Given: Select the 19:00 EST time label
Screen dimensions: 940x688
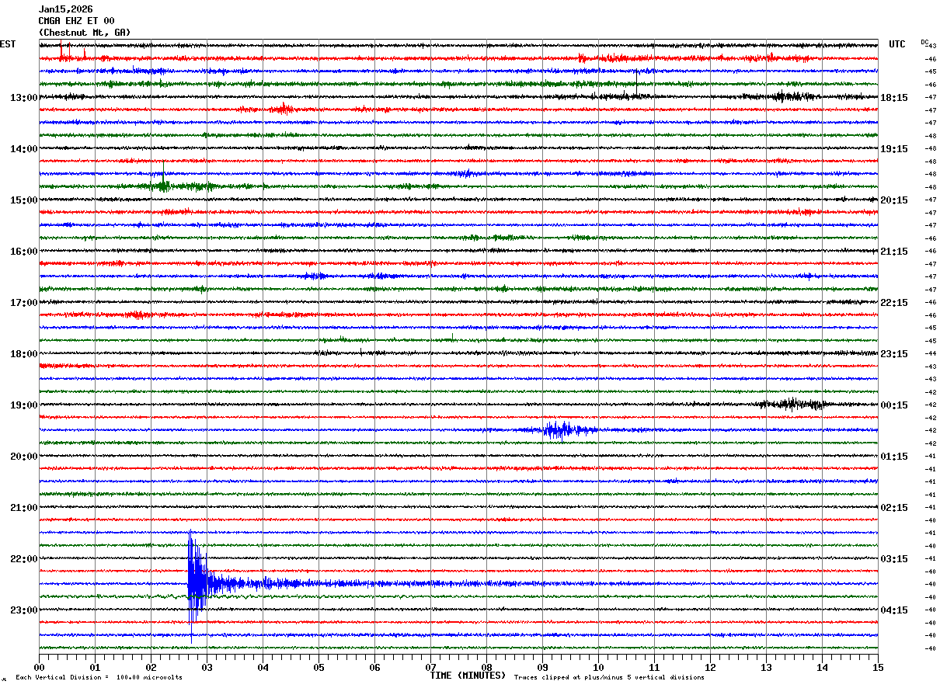Looking at the screenshot, I should pos(23,405).
